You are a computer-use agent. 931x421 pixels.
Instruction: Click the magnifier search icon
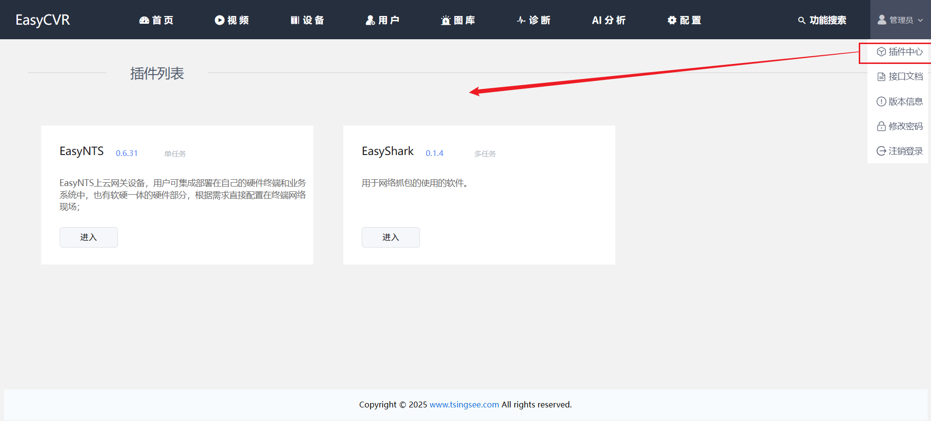click(x=802, y=20)
